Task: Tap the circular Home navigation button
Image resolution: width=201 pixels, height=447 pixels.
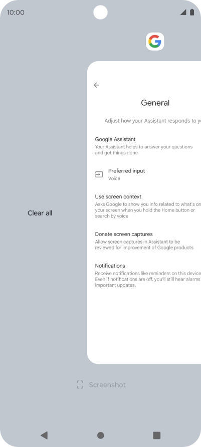Action: (100, 435)
